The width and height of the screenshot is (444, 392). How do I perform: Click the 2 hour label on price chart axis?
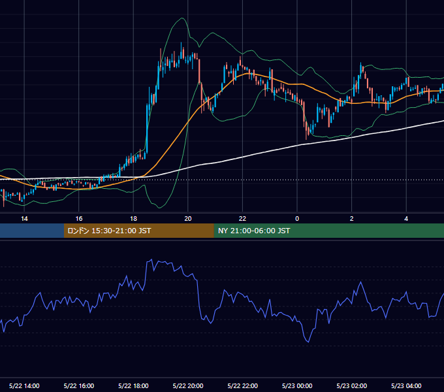coord(352,219)
